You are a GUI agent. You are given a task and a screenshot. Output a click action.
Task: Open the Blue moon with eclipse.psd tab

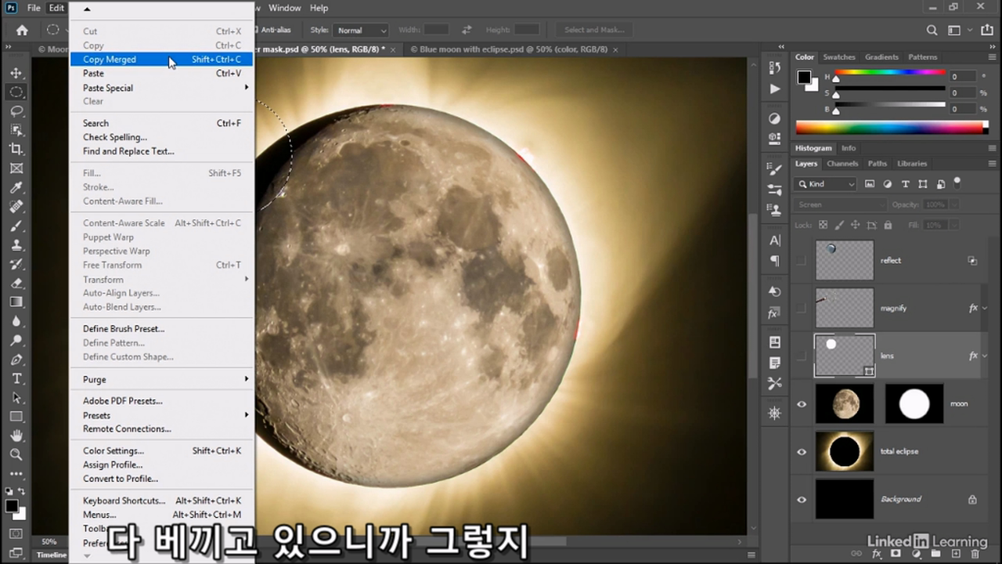(x=513, y=49)
